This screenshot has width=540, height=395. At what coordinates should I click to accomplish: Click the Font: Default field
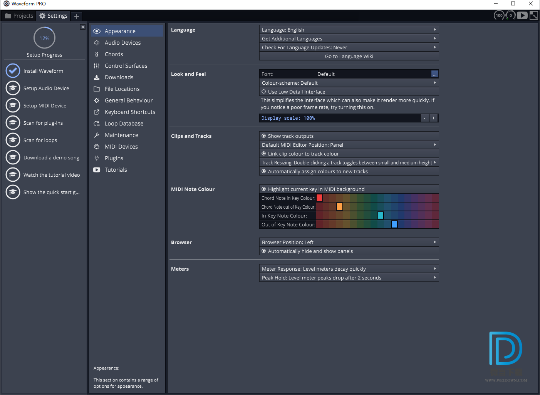(345, 74)
